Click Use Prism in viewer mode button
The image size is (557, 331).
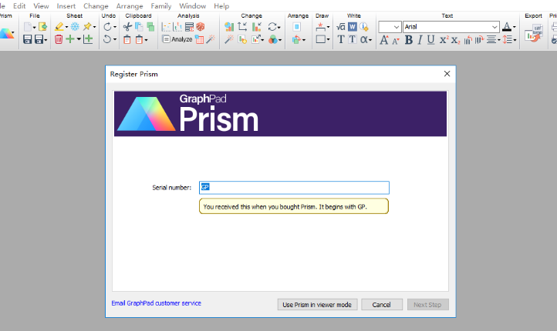[x=317, y=305]
